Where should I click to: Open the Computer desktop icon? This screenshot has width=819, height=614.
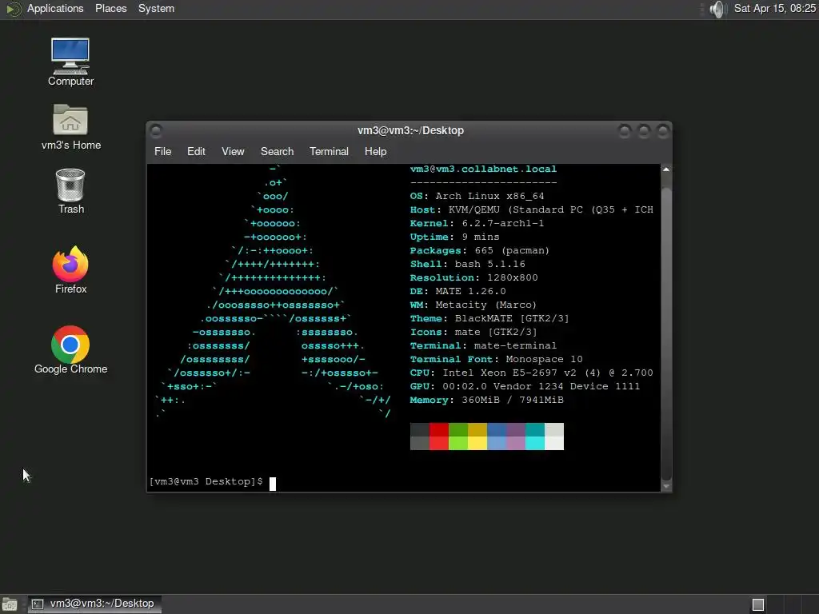click(70, 62)
